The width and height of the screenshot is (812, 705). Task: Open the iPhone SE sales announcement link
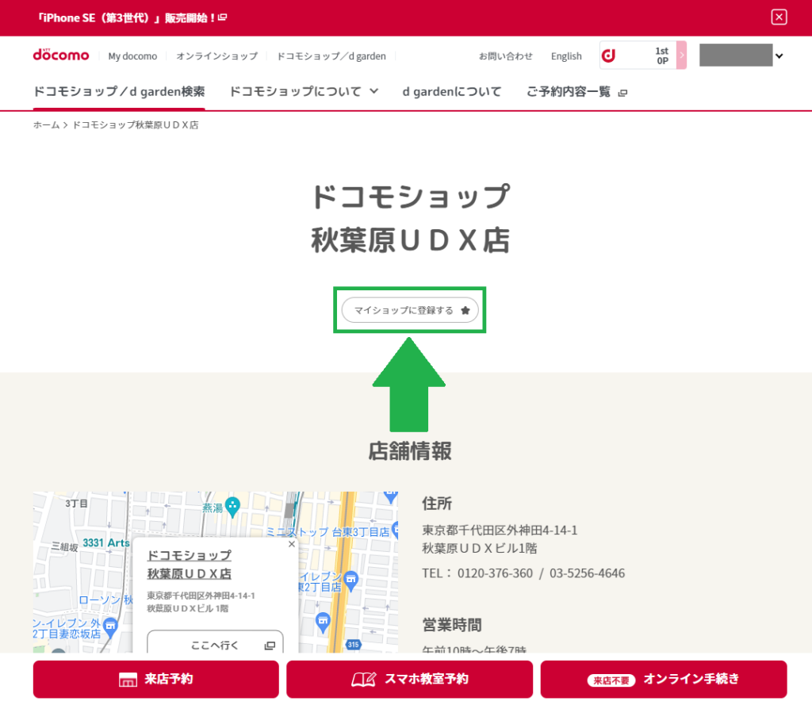click(132, 17)
